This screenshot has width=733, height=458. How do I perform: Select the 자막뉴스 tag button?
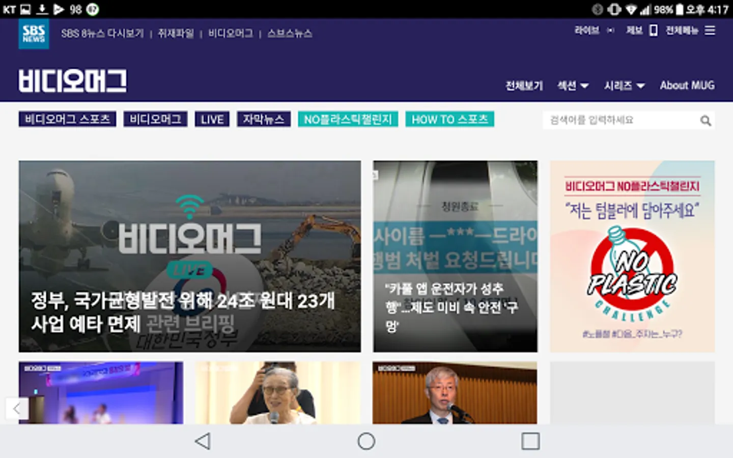coord(264,119)
